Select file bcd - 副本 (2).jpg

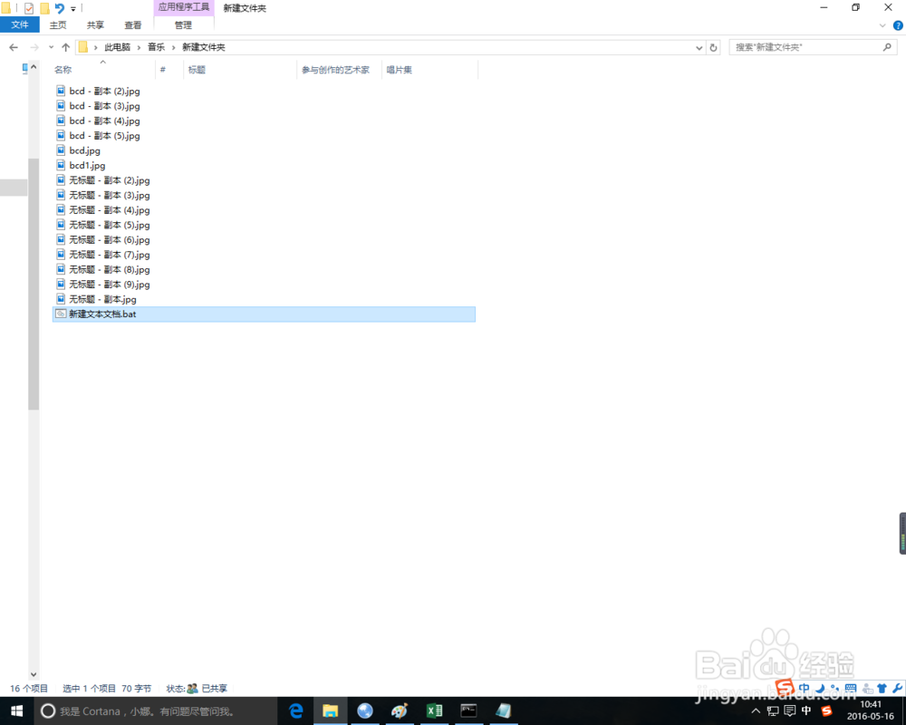click(x=104, y=92)
